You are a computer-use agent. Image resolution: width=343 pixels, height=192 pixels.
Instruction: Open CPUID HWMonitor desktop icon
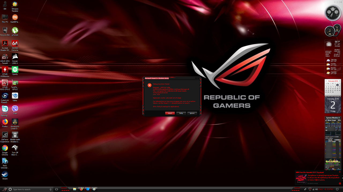[5, 72]
